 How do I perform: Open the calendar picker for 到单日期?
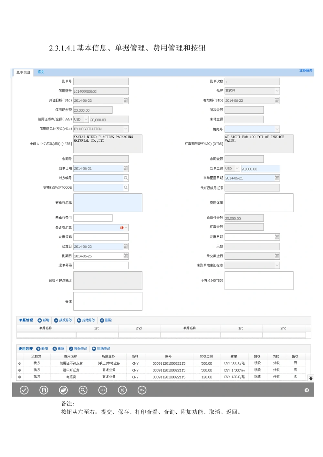pos(126,168)
